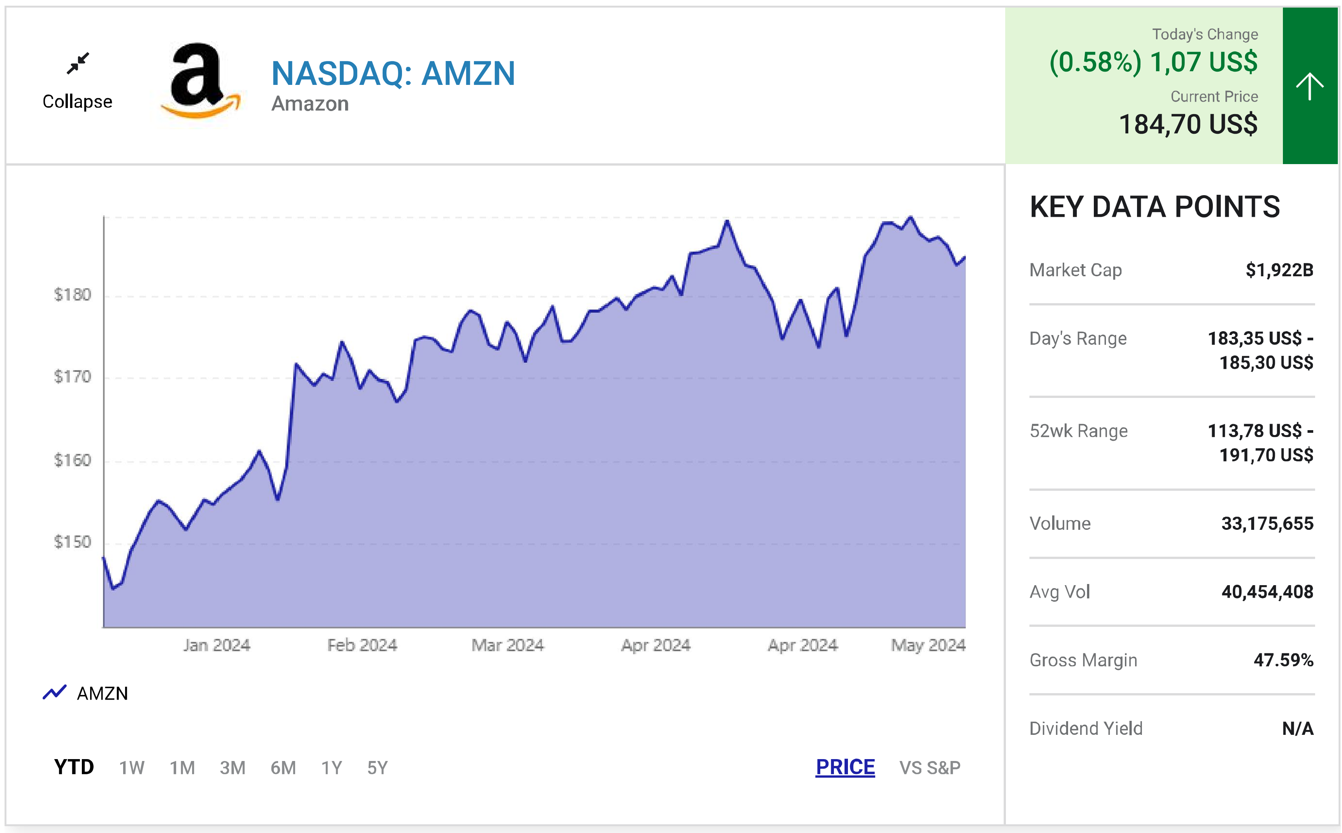Click the Amazon company name
The height and width of the screenshot is (833, 1342).
[x=310, y=103]
